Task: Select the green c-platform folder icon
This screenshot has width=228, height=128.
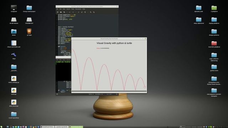Action: [x=214, y=9]
